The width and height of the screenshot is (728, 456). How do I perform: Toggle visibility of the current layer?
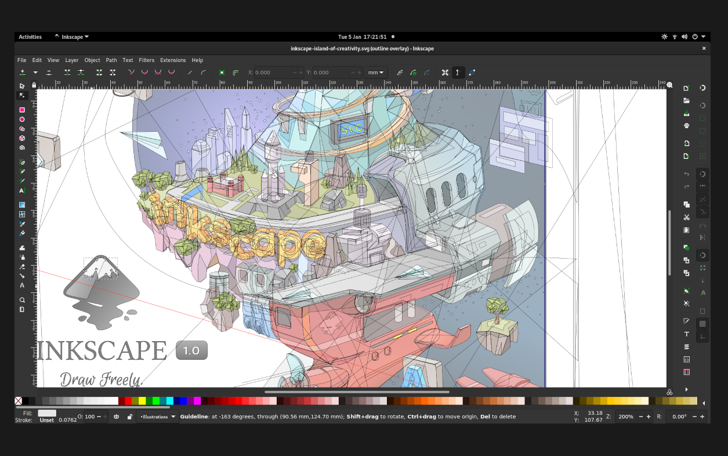pyautogui.click(x=116, y=417)
